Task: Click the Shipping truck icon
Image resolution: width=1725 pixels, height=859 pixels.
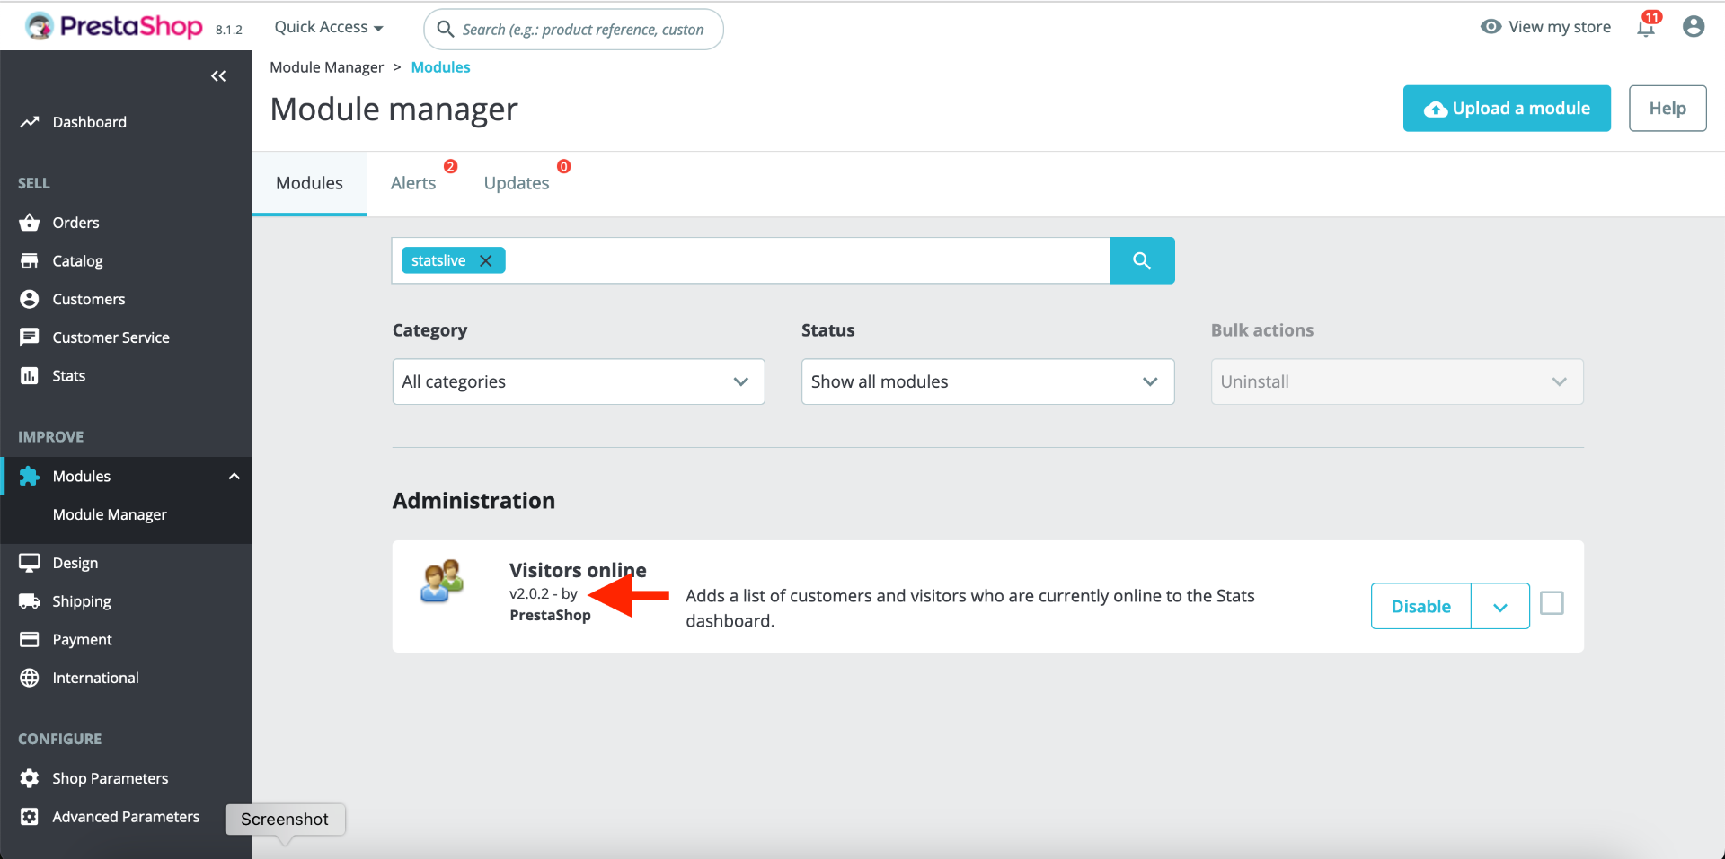Action: click(30, 601)
